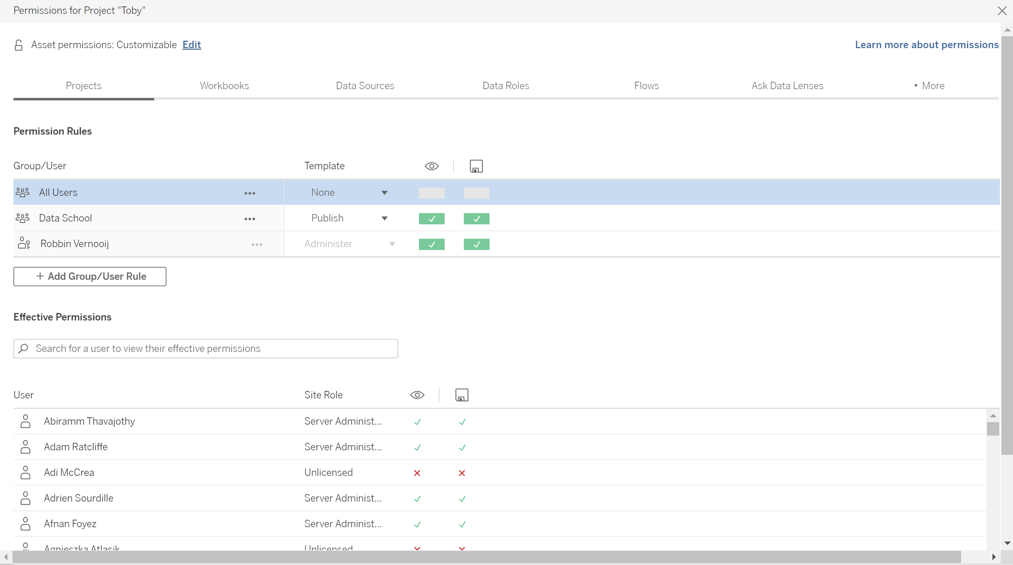Click the Publish (save) icon in Permission Rules header
The image size is (1013, 565).
pyautogui.click(x=476, y=166)
